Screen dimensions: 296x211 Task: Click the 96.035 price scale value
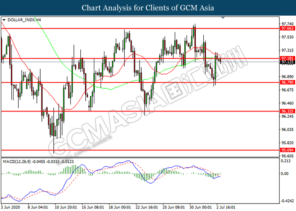click(288, 130)
